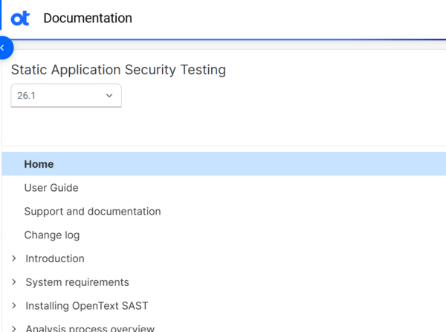The image size is (446, 332).
Task: Click the Static Application Security Testing heading
Action: coord(118,71)
